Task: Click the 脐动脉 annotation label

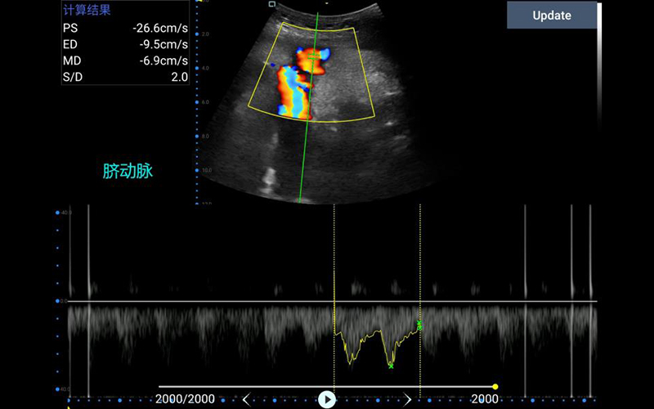Action: [128, 171]
